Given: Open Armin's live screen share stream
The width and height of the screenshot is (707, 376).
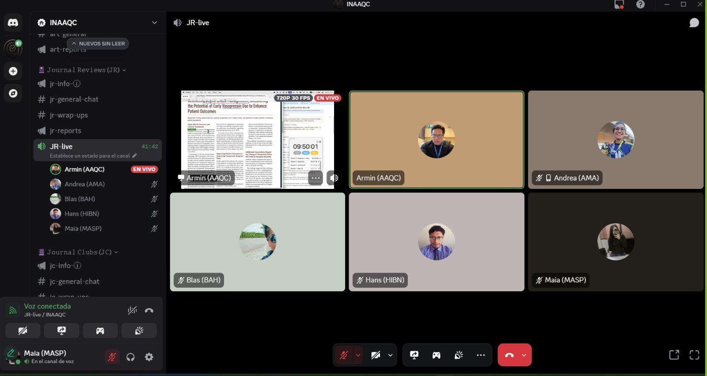Looking at the screenshot, I should 257,140.
